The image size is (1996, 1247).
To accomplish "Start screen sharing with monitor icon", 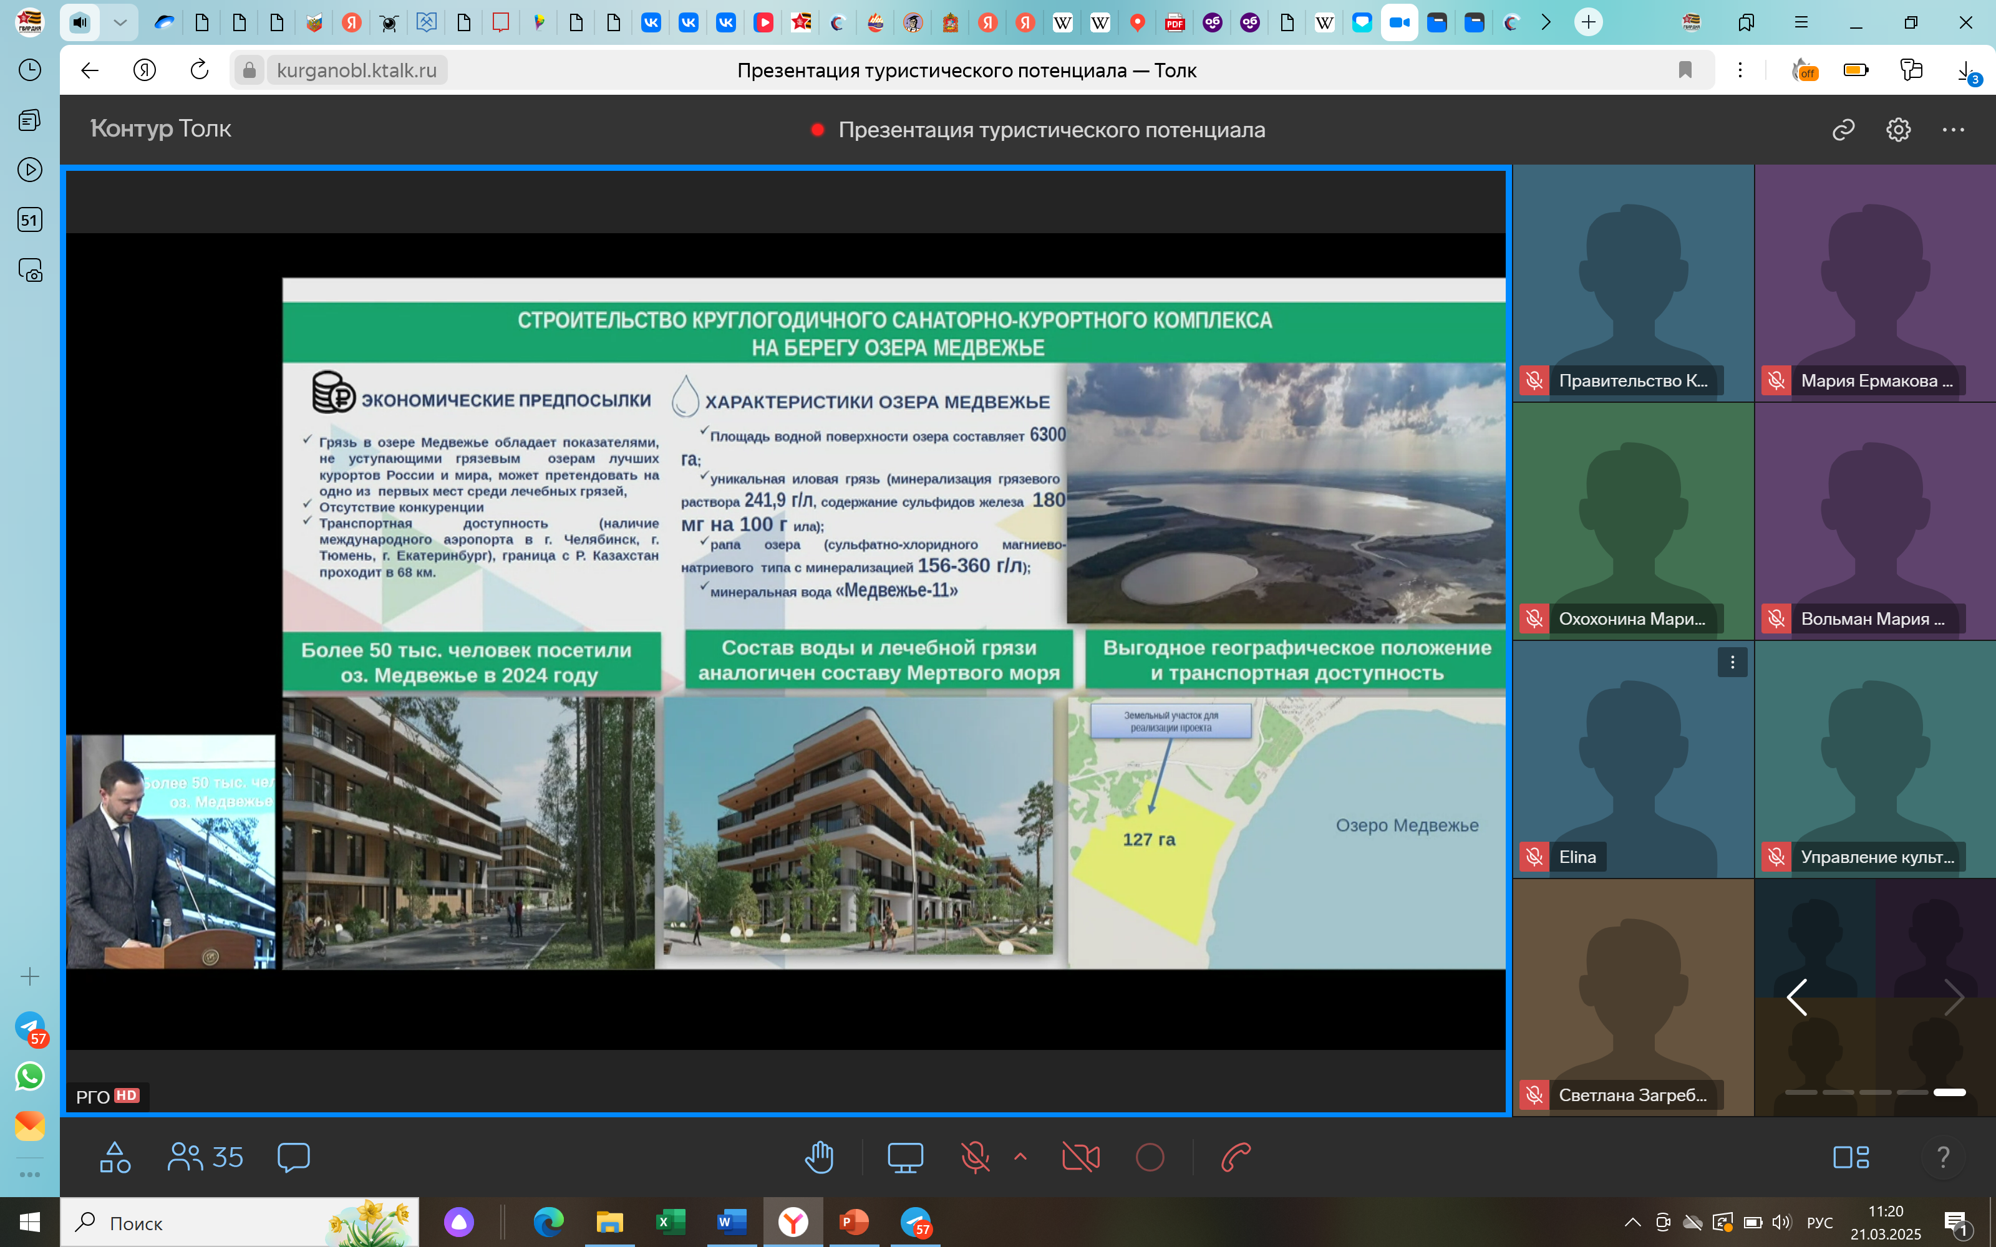I will (904, 1157).
